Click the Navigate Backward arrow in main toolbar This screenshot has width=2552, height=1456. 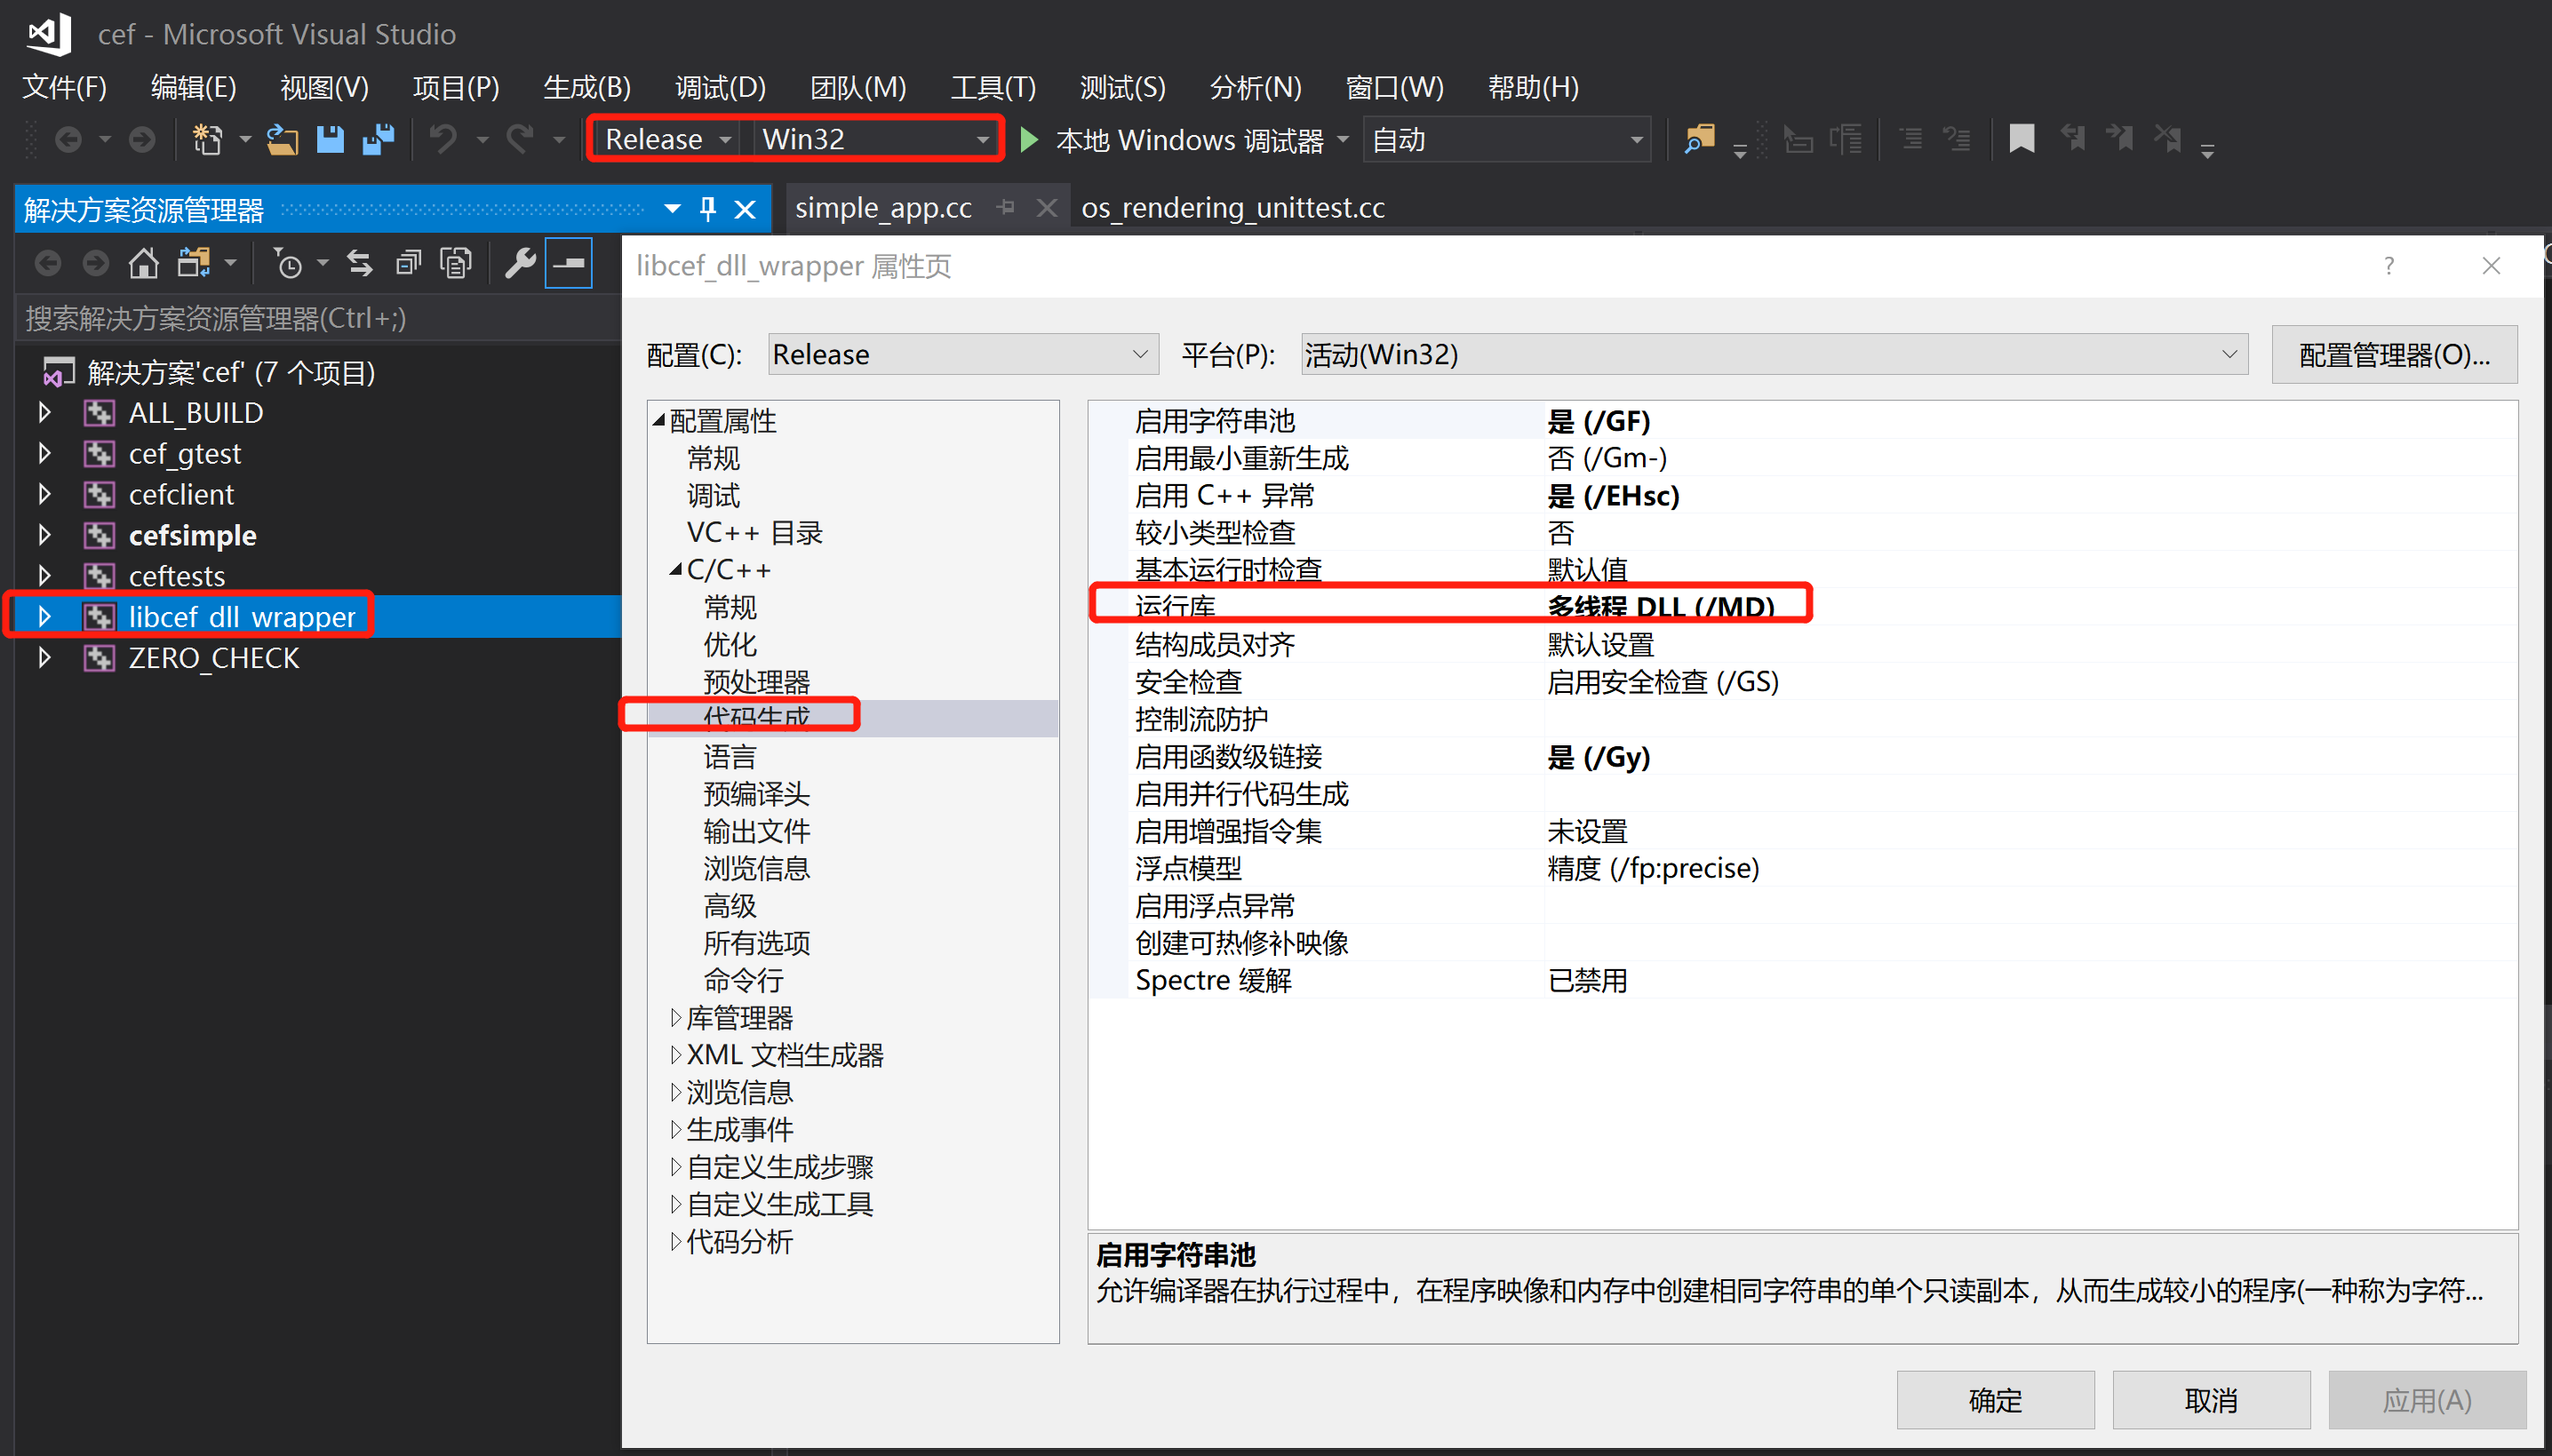coord(70,139)
